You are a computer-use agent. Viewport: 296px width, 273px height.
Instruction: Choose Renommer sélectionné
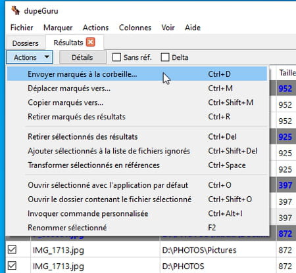pos(137,228)
